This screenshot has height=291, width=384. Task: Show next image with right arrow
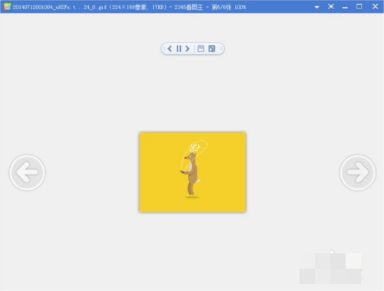click(358, 173)
